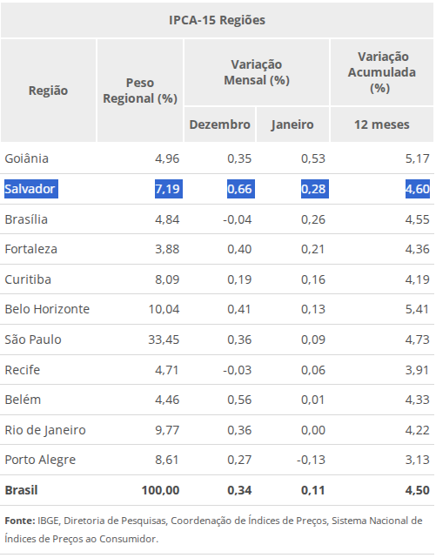The height and width of the screenshot is (558, 436).
Task: Click the Dezembro column header
Action: pos(219,124)
